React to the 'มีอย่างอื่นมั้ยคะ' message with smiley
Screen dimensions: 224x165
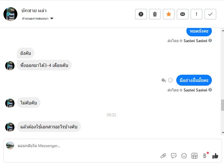170,80
